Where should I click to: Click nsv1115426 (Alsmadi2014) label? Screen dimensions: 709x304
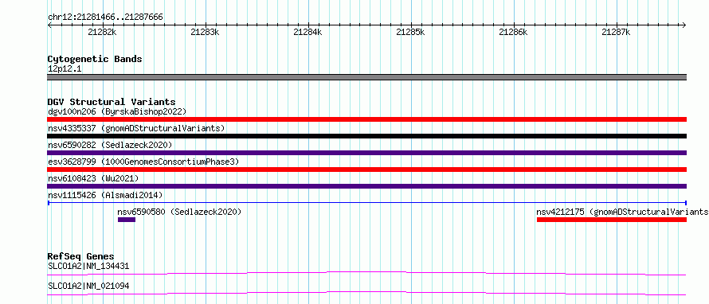[105, 195]
